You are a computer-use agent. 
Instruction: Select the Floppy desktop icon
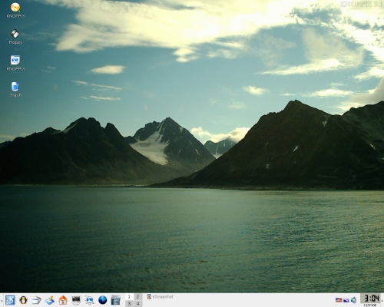(15, 37)
